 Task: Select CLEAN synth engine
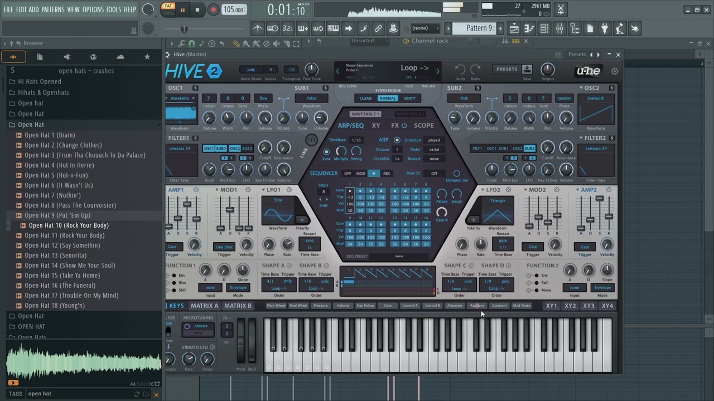point(365,99)
